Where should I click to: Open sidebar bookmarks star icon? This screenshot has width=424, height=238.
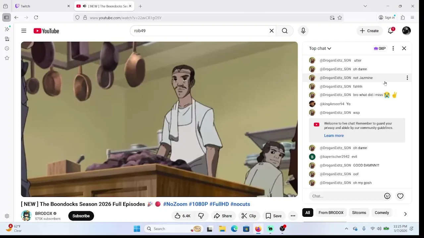pyautogui.click(x=7, y=58)
